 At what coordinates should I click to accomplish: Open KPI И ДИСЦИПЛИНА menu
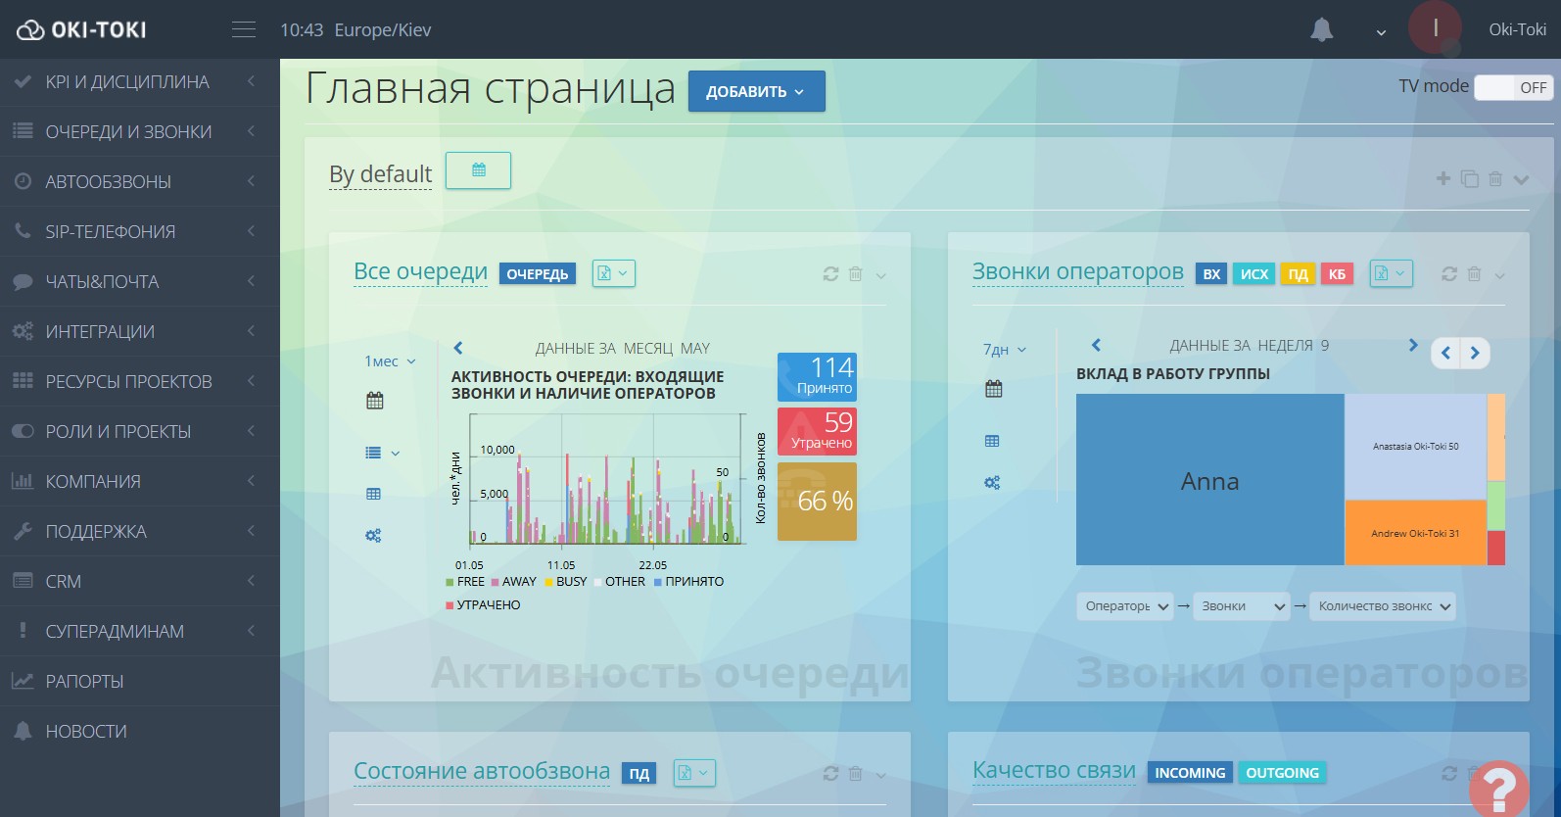pos(140,82)
